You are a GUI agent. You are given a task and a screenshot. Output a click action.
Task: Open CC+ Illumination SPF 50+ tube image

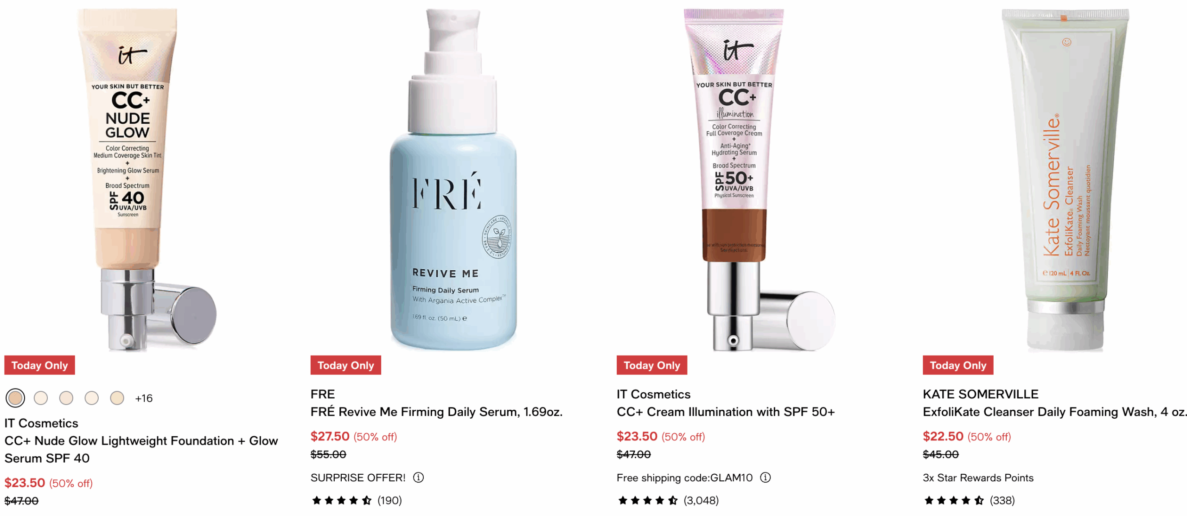759,179
